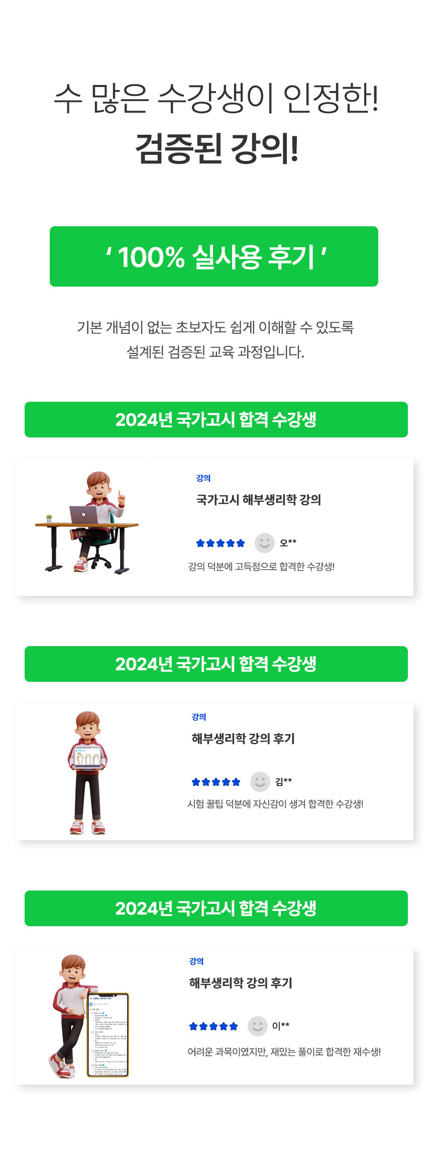Open the '국가고시 해부생리학 강의' title

259,500
